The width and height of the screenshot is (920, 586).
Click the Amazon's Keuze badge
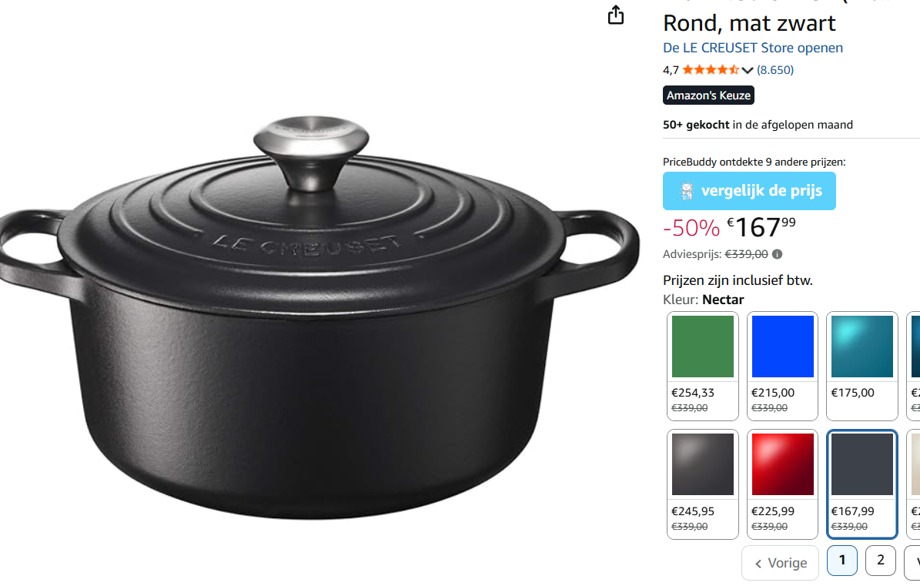(x=708, y=95)
